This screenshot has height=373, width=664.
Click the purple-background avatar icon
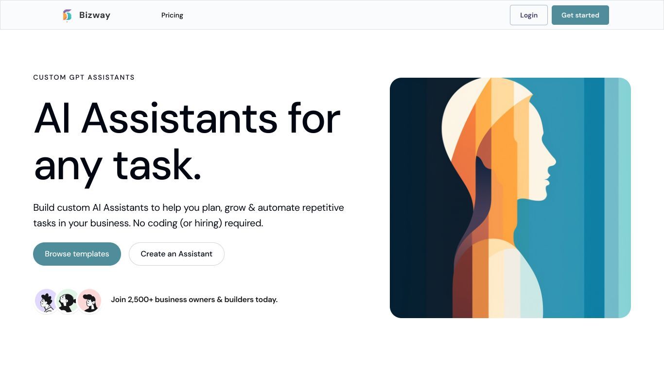point(47,301)
